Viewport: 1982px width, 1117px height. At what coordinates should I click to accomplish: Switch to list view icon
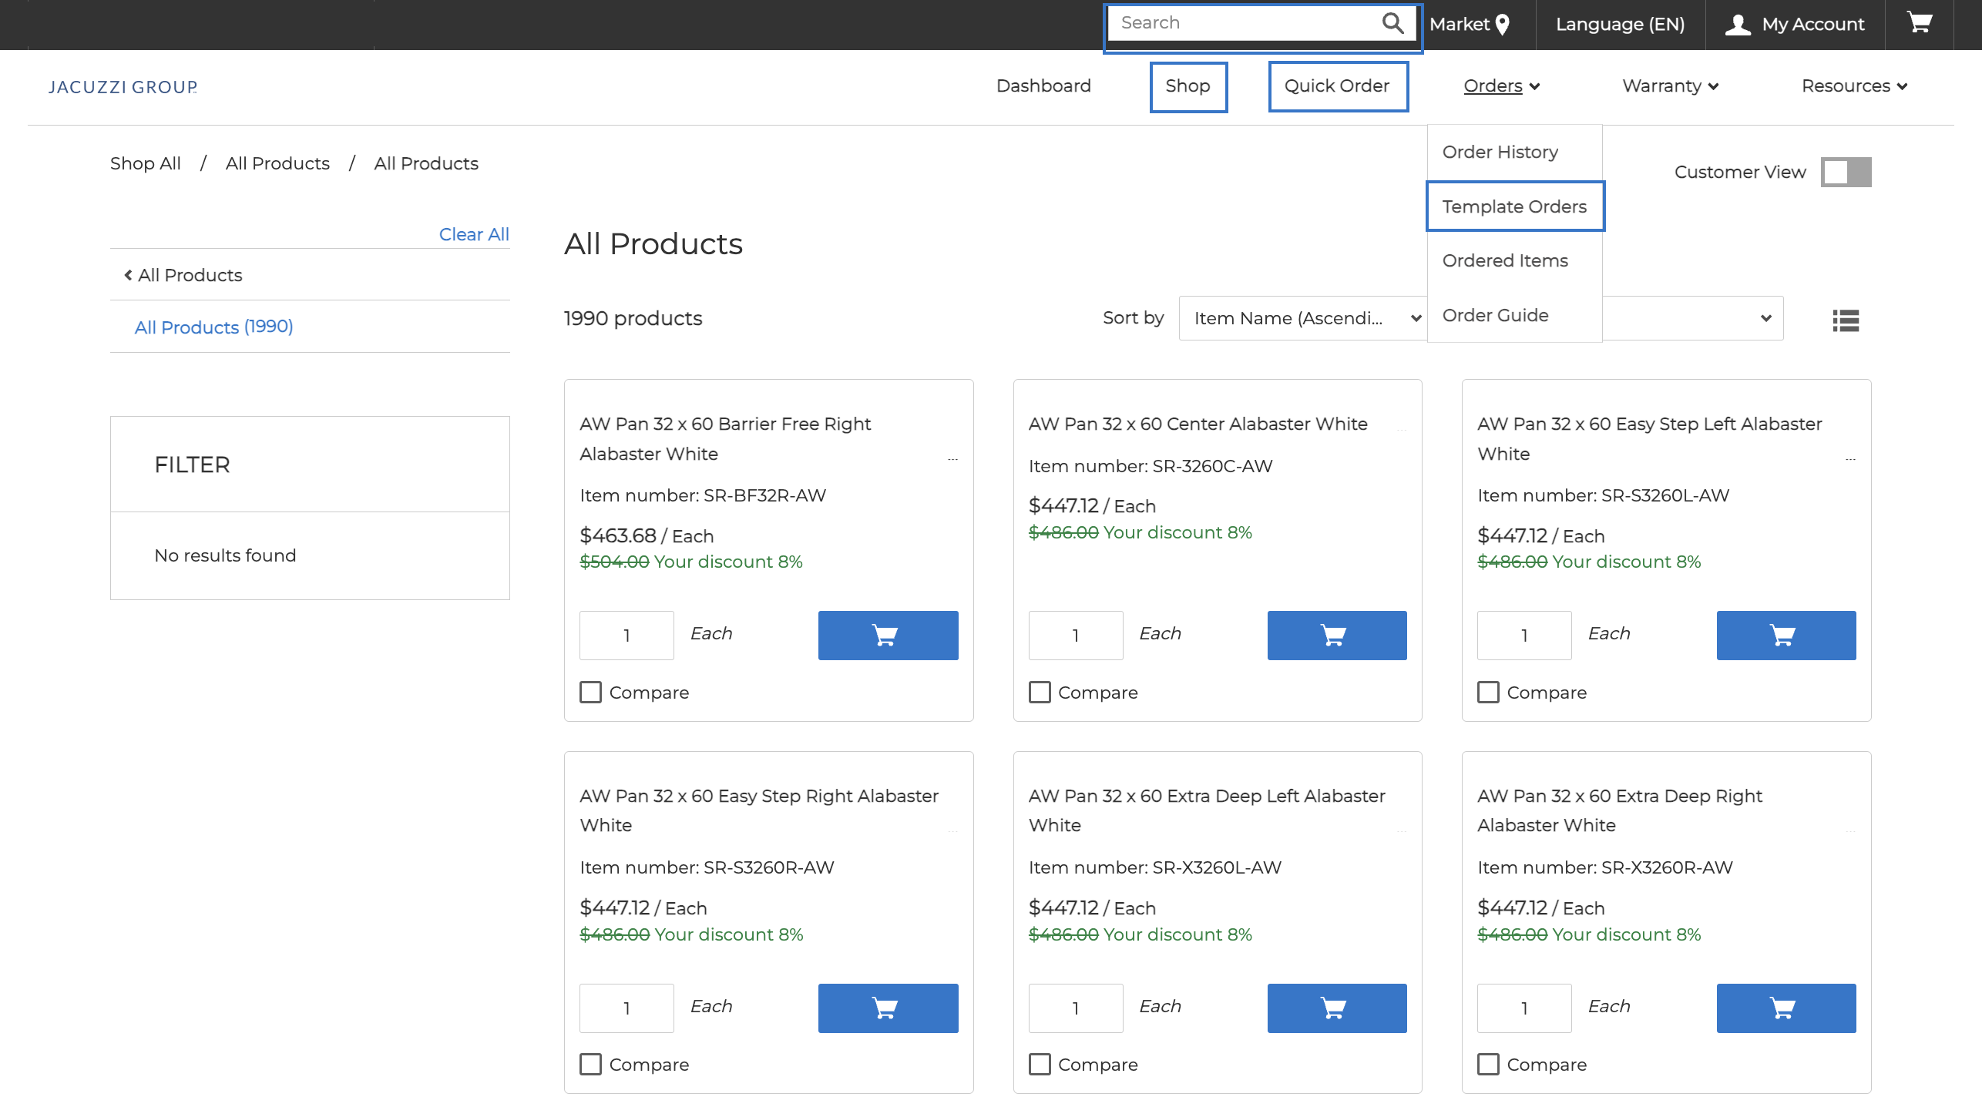[x=1846, y=320]
